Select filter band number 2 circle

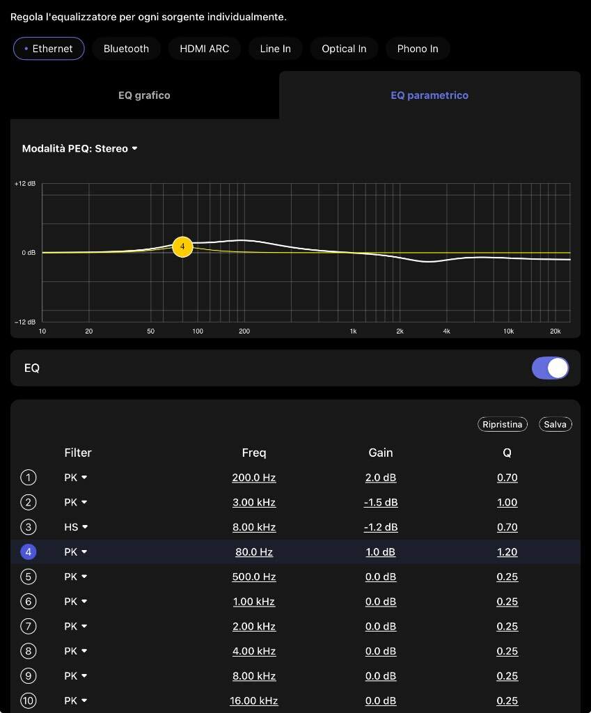click(x=29, y=502)
